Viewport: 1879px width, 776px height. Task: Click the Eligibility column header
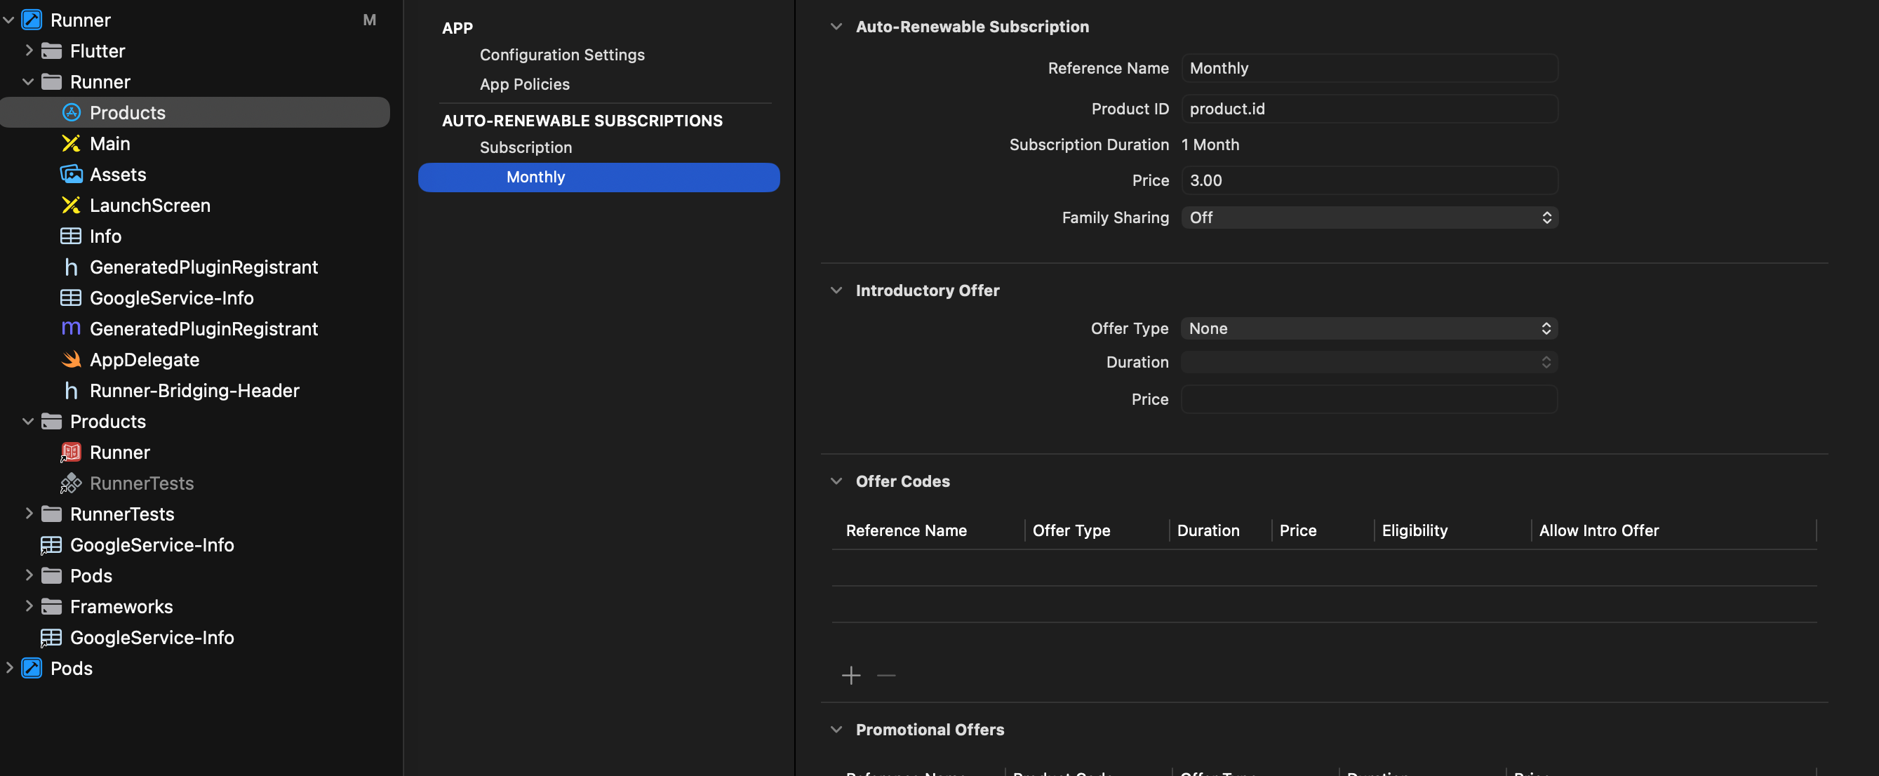click(x=1415, y=530)
